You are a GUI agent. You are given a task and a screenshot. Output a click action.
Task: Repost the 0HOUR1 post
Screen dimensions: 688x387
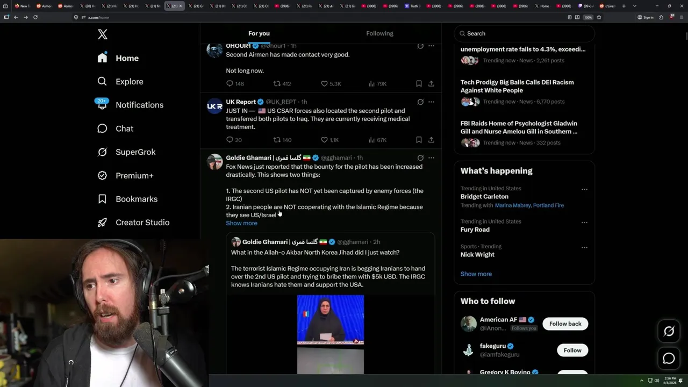pos(282,84)
